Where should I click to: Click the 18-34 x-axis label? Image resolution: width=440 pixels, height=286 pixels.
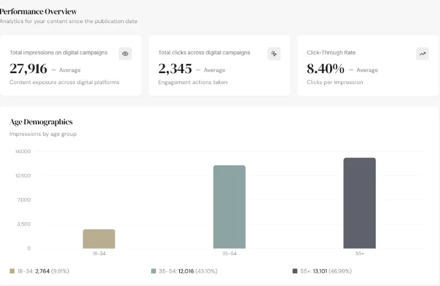99,254
